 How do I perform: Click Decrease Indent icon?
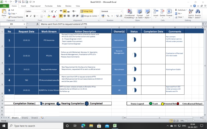coord(74,16)
